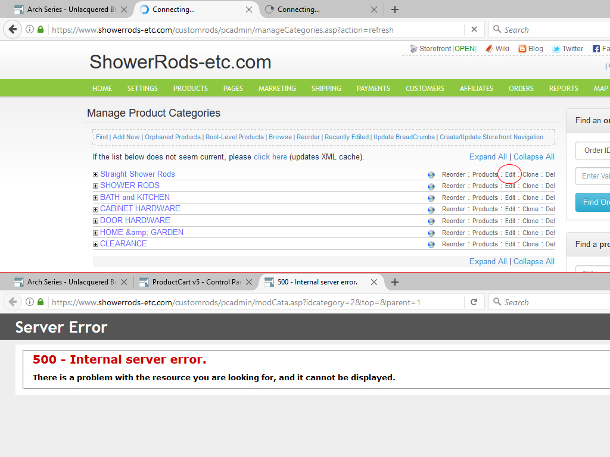The height and width of the screenshot is (457, 610).
Task: Open the REPORTS menu
Action: [x=564, y=89]
